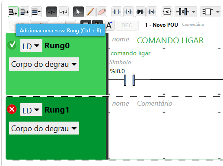Insert a falling edge contact
Viewport: 223px width, 166px height.
(152, 12)
